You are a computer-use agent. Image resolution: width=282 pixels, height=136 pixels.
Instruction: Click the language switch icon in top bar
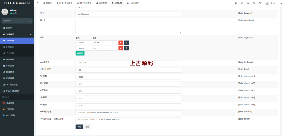tap(254, 3)
